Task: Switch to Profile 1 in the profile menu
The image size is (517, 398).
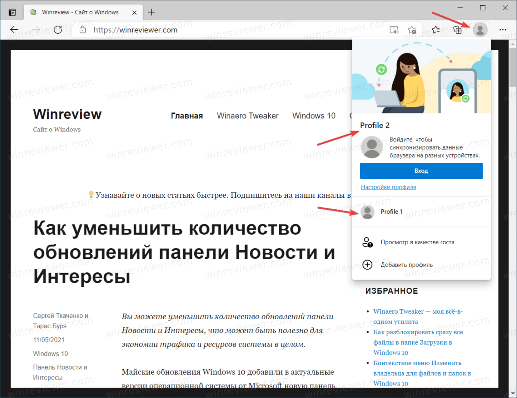Action: pos(392,211)
